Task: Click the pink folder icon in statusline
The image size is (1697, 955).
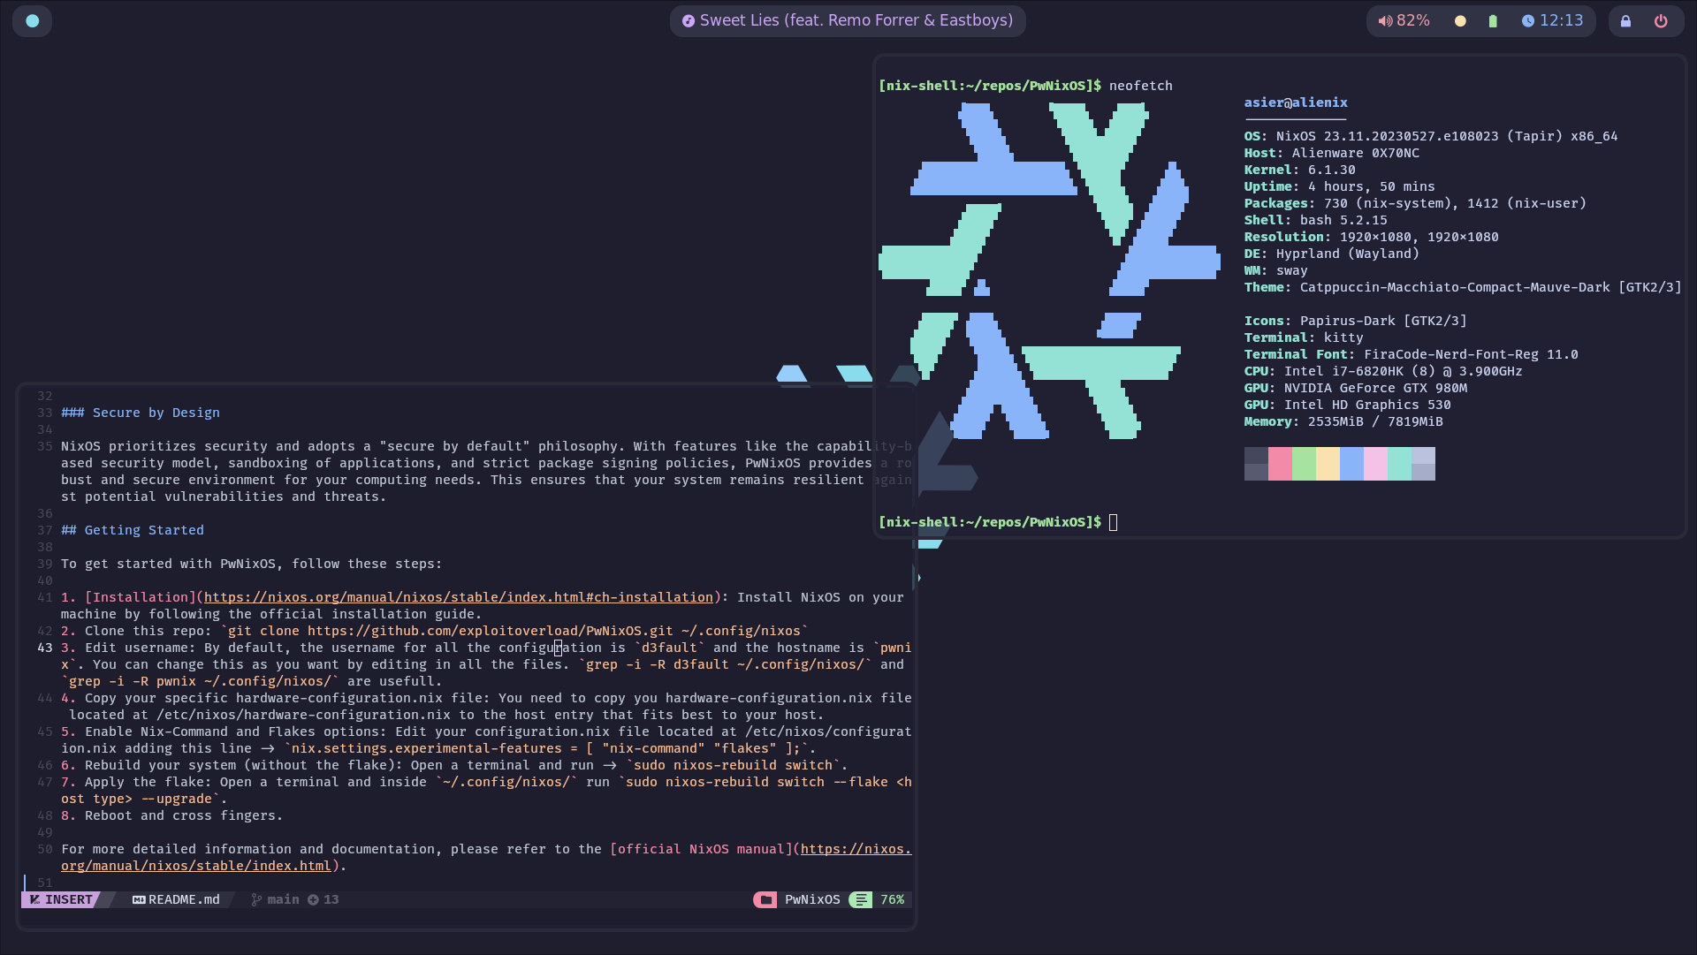Action: click(x=765, y=899)
